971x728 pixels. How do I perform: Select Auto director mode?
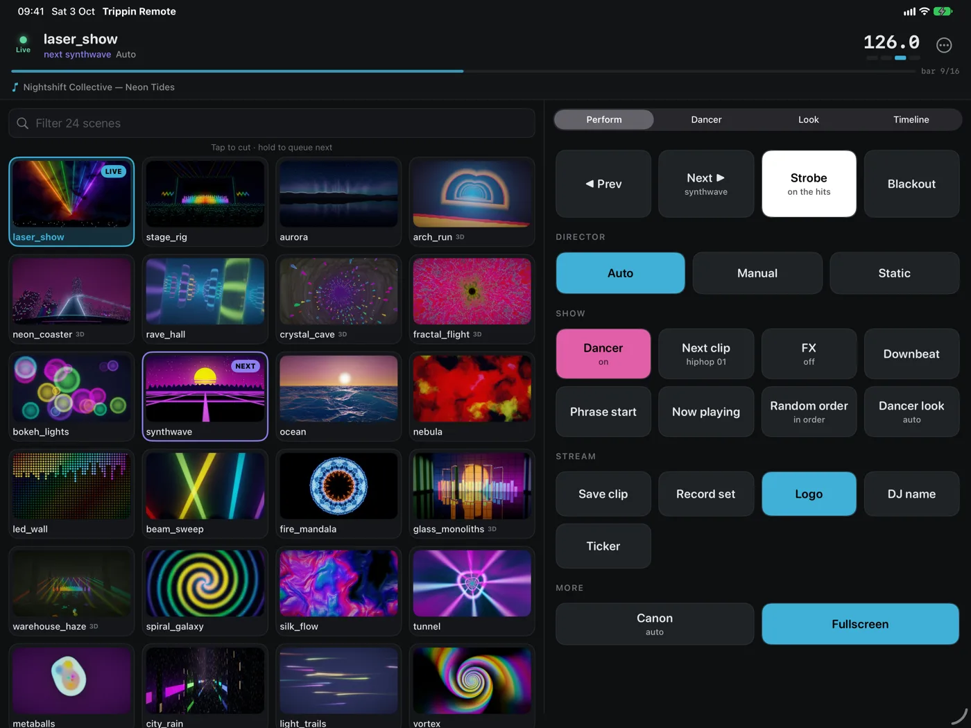tap(620, 273)
